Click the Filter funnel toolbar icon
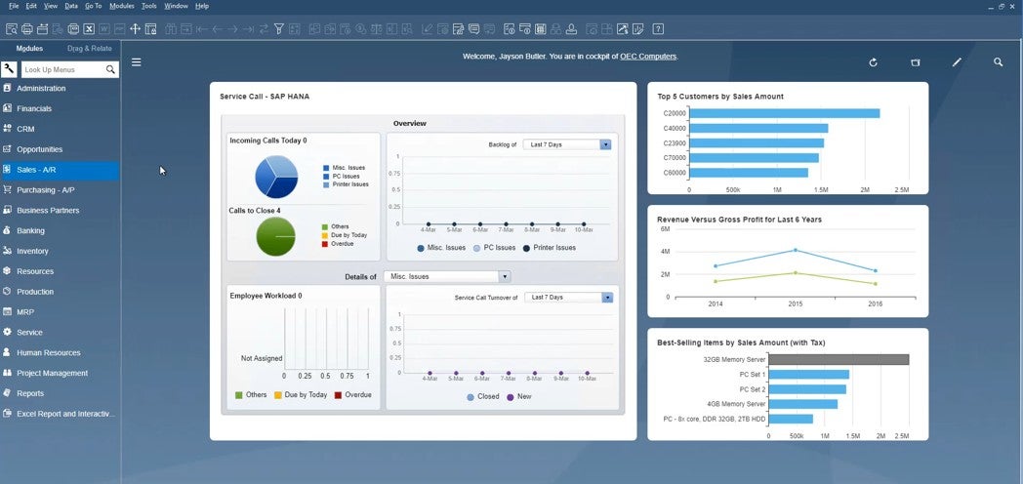This screenshot has height=484, width=1023. click(279, 28)
